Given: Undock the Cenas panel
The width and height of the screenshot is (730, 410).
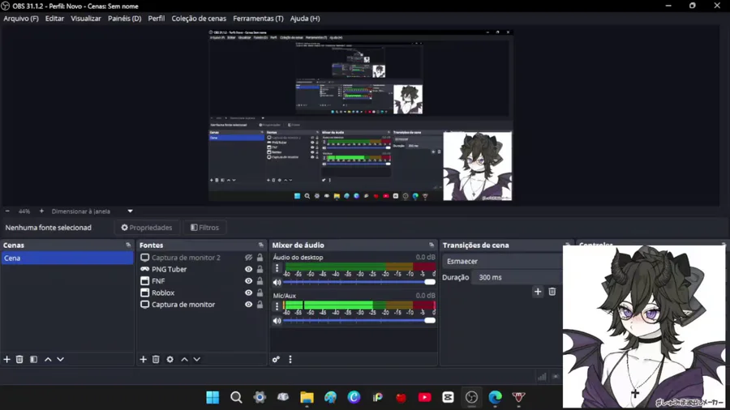Looking at the screenshot, I should click(128, 245).
